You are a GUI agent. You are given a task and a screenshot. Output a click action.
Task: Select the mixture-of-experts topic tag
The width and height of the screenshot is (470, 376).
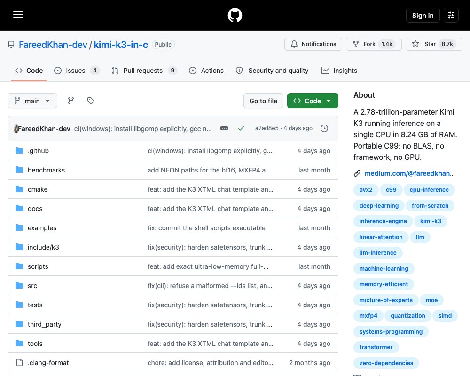coord(386,300)
